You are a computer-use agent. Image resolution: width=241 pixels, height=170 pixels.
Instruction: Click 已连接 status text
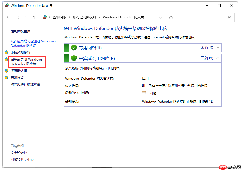(x=207, y=58)
